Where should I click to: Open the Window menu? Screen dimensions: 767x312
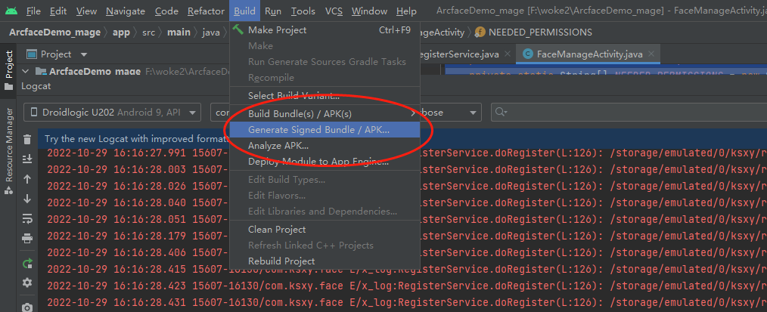pyautogui.click(x=369, y=11)
